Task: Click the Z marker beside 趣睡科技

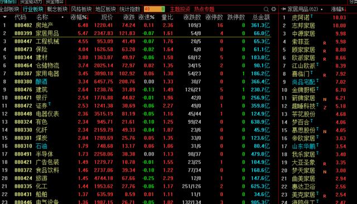Action: tap(325, 108)
